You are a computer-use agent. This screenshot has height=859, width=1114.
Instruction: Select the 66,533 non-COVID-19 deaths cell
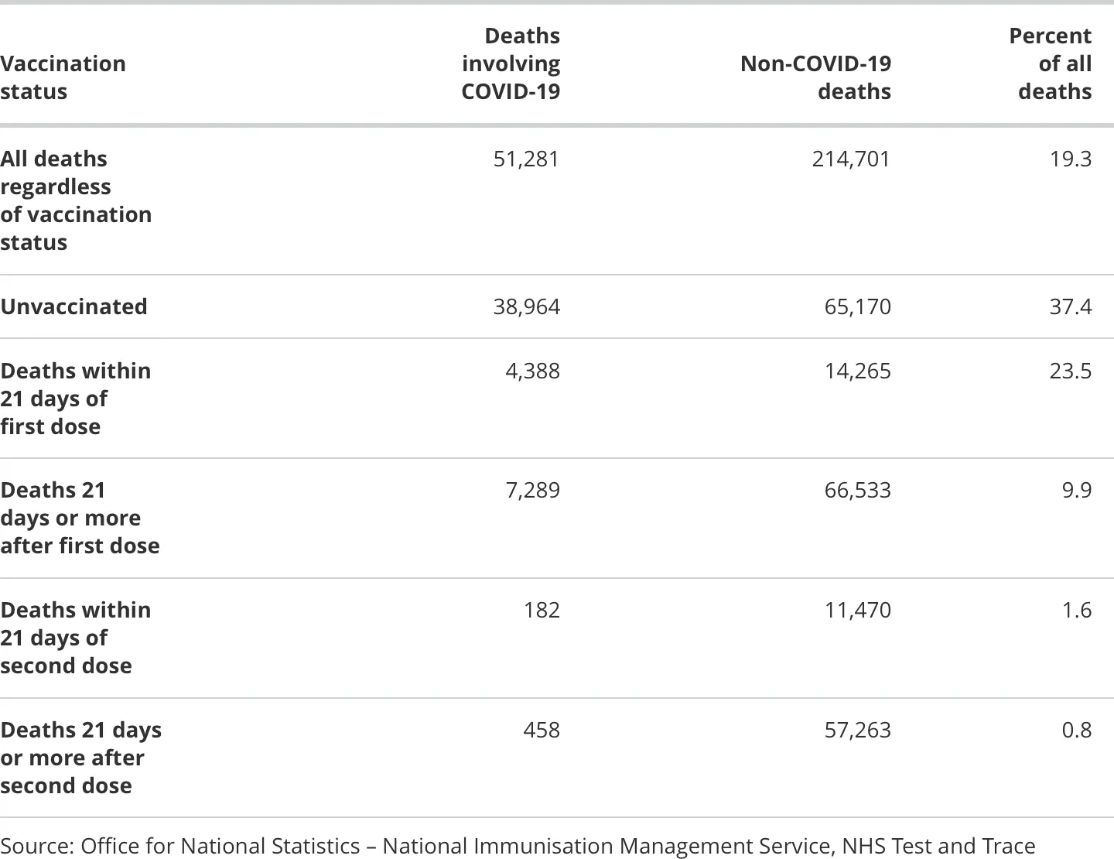[x=857, y=490]
